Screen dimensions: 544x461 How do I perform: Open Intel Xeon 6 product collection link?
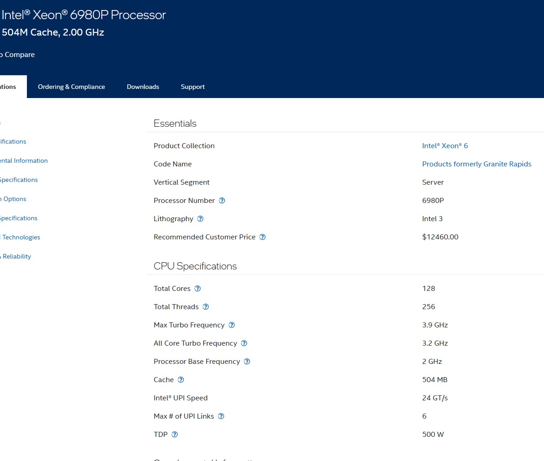pos(445,146)
